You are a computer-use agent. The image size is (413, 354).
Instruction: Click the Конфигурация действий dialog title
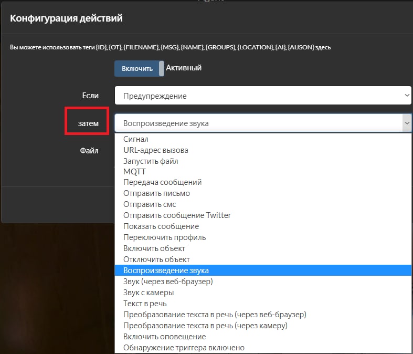66,18
